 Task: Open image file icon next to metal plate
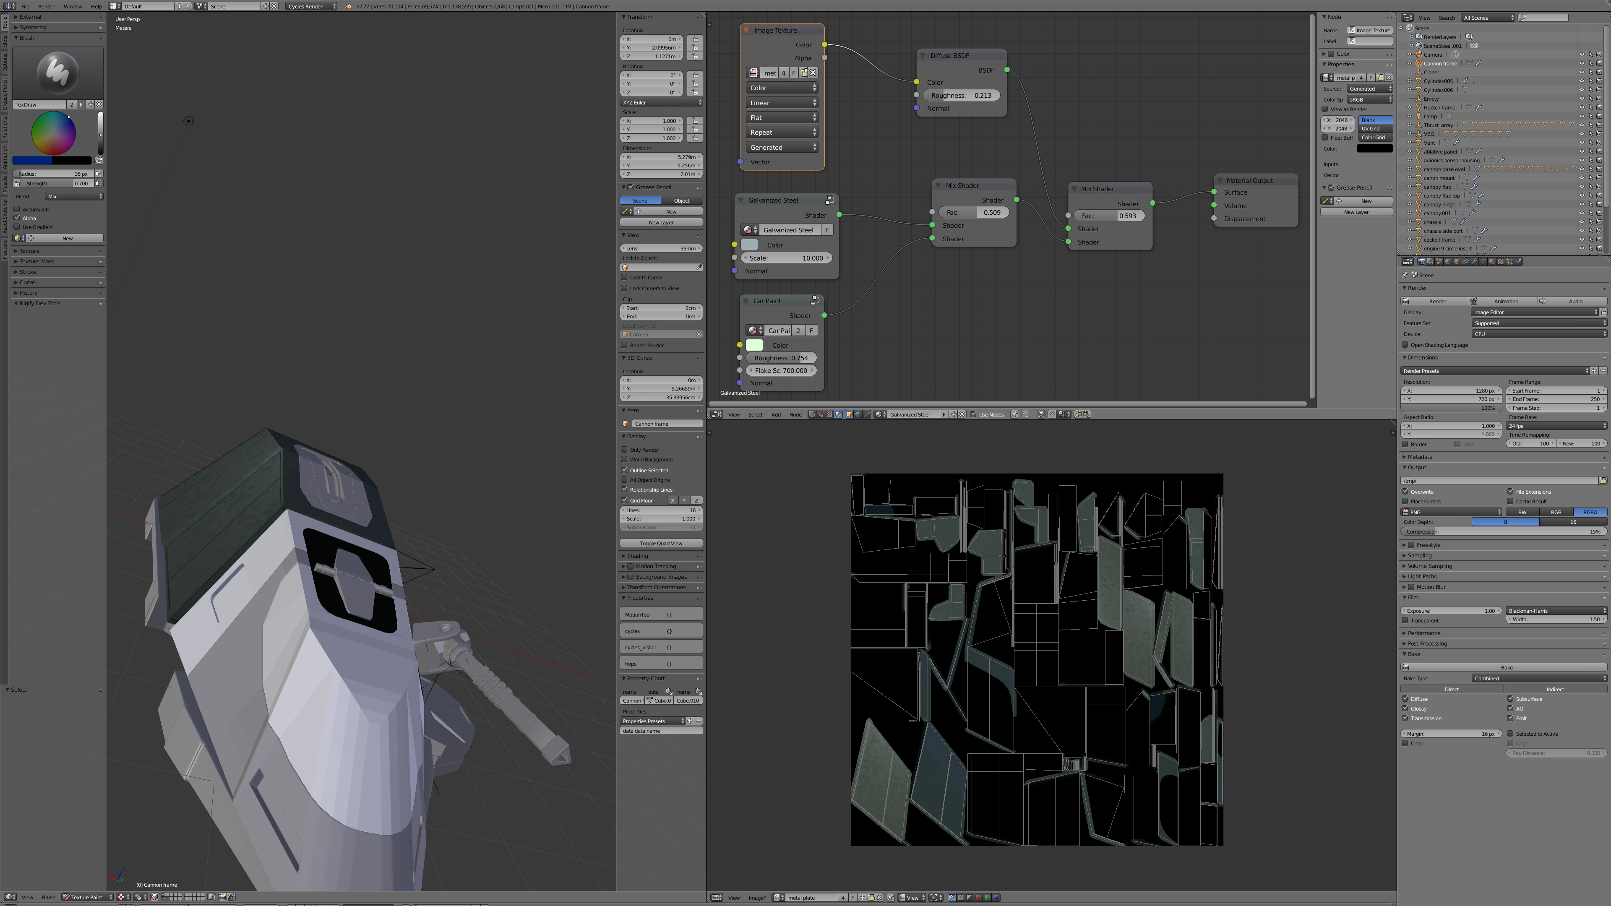pyautogui.click(x=871, y=897)
